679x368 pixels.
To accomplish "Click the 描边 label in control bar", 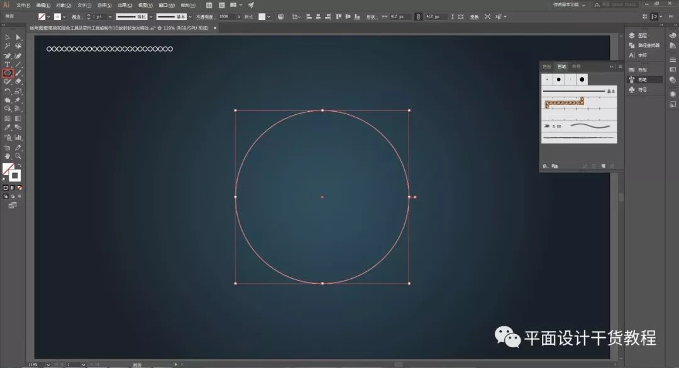I will click(x=76, y=17).
